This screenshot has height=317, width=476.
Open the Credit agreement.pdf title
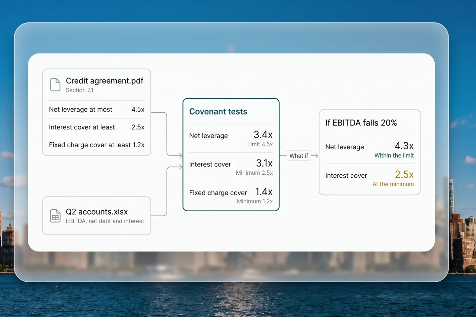click(x=104, y=81)
